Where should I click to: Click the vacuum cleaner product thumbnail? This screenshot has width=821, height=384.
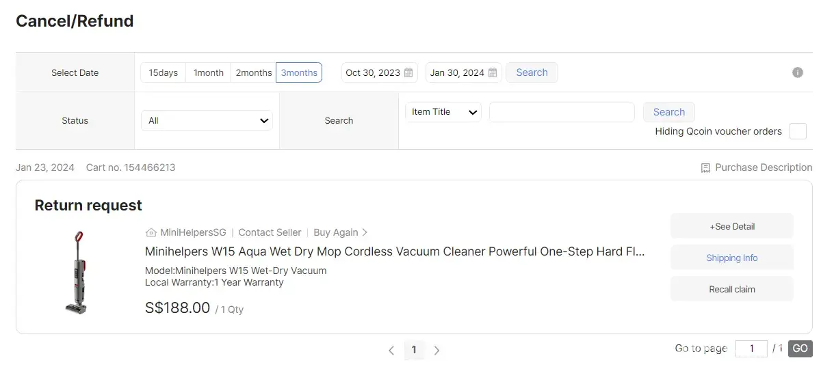[x=77, y=273]
